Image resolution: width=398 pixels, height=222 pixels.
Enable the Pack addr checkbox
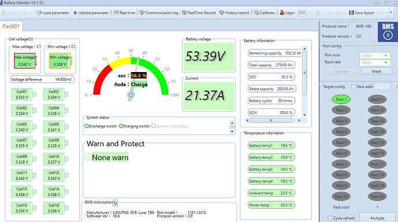(354, 86)
